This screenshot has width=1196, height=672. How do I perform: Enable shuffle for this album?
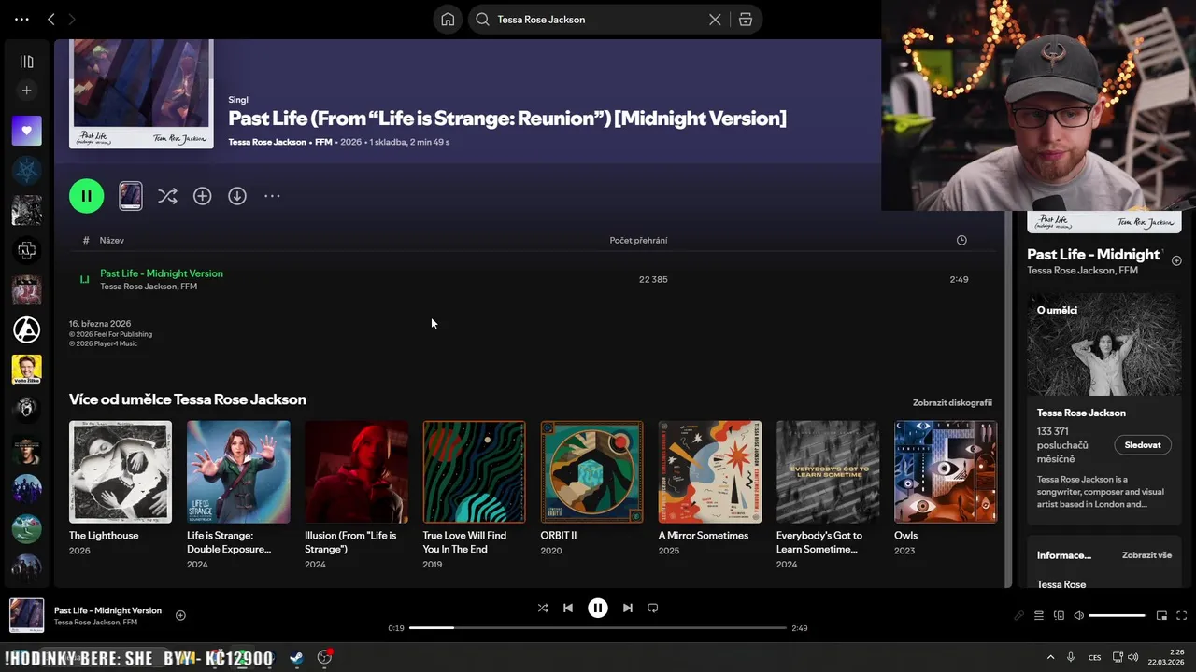pos(167,196)
